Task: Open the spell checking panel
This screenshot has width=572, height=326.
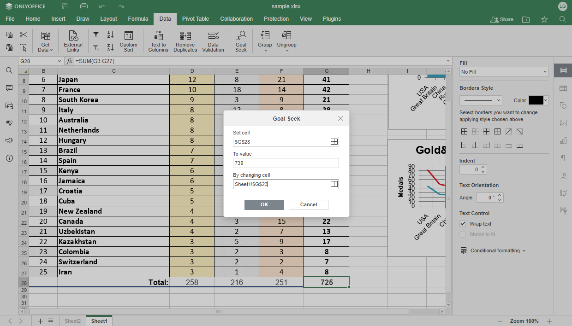Action: pos(9,123)
